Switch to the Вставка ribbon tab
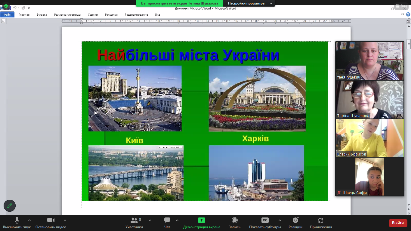Image resolution: width=411 pixels, height=231 pixels. click(42, 14)
